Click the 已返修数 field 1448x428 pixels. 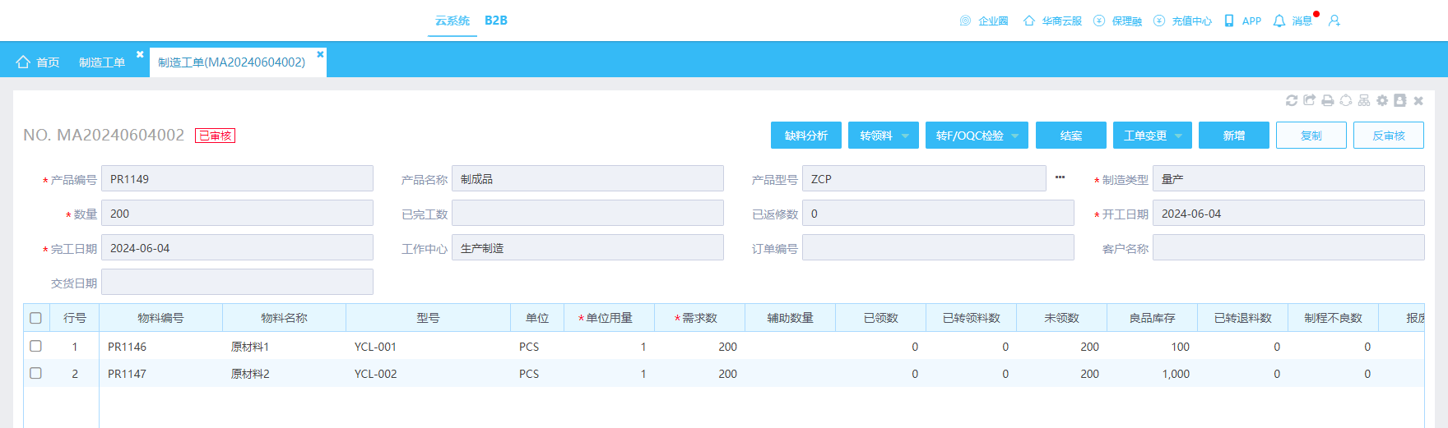938,214
